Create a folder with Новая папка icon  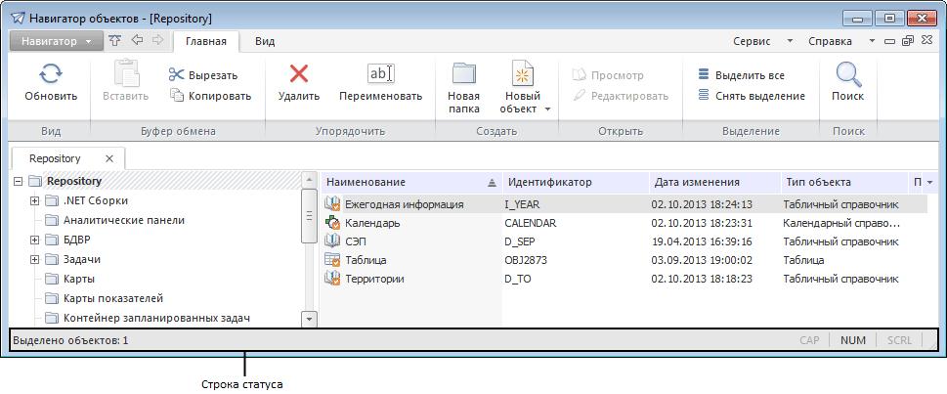point(463,74)
